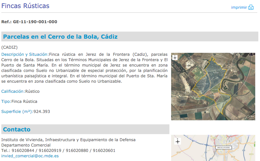
Task: Click the Tipo label
Action: pyautogui.click(x=6, y=101)
